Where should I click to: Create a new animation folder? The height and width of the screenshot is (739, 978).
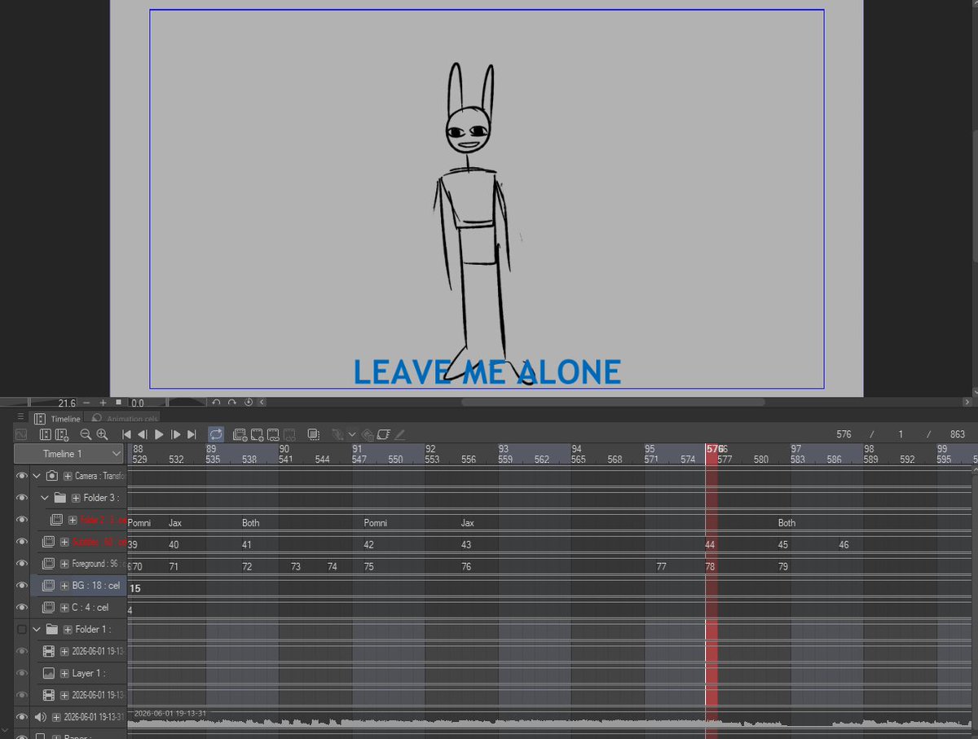[240, 435]
